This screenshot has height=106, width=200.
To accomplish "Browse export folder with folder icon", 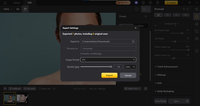I will click(x=133, y=41).
